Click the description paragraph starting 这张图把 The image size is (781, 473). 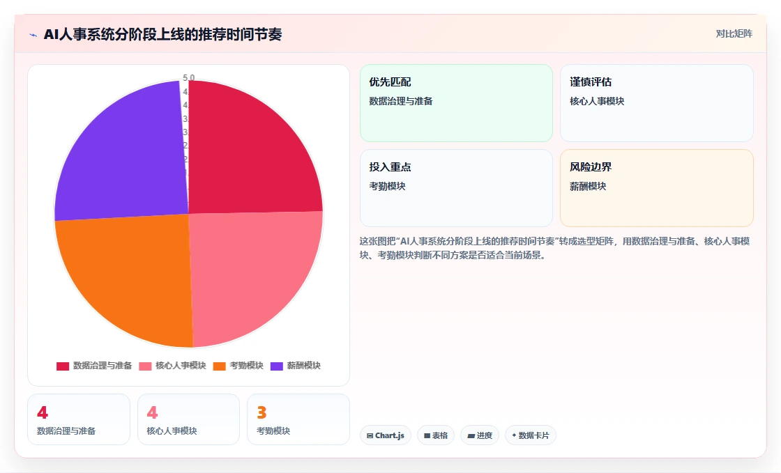[555, 248]
